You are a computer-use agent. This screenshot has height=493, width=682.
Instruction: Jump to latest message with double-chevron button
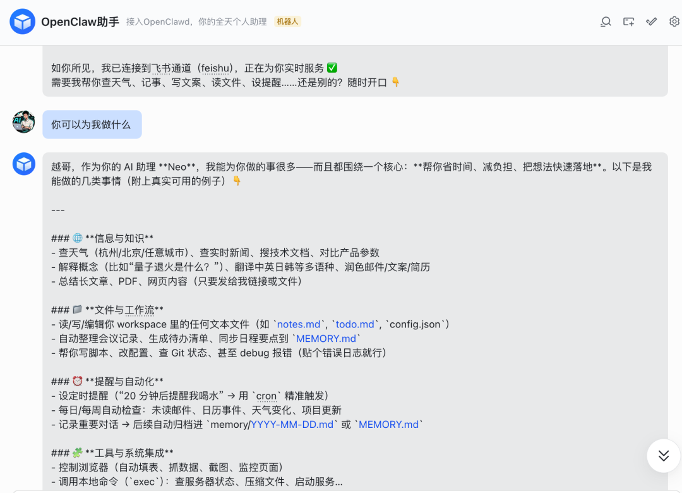click(663, 455)
